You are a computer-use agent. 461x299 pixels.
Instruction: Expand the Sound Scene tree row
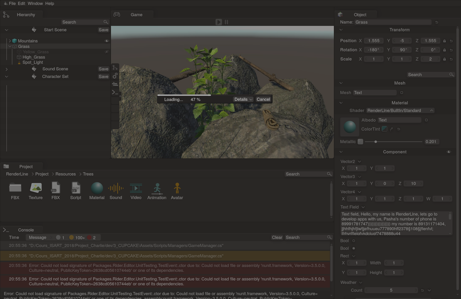point(6,69)
